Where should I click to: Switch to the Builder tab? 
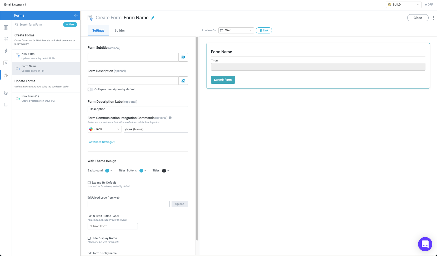(119, 30)
